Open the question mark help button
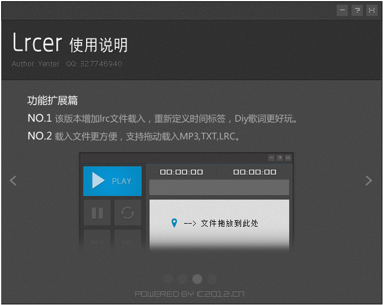Screen dimensions: 383x305 click(x=357, y=11)
